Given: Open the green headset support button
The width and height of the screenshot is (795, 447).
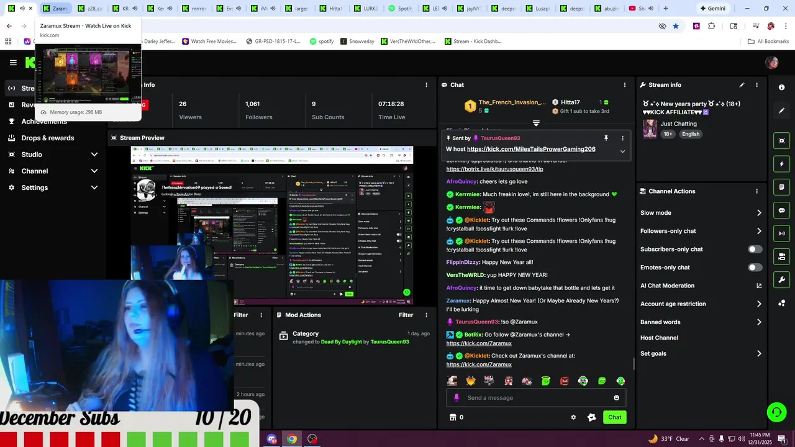Looking at the screenshot, I should point(776,412).
